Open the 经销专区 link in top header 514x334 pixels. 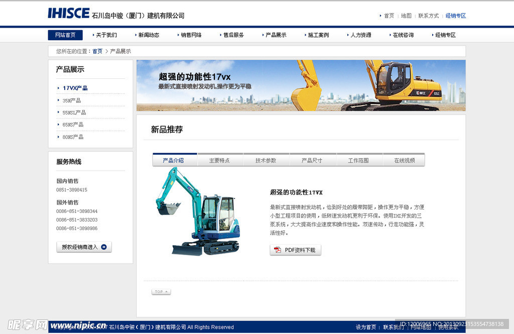(456, 16)
